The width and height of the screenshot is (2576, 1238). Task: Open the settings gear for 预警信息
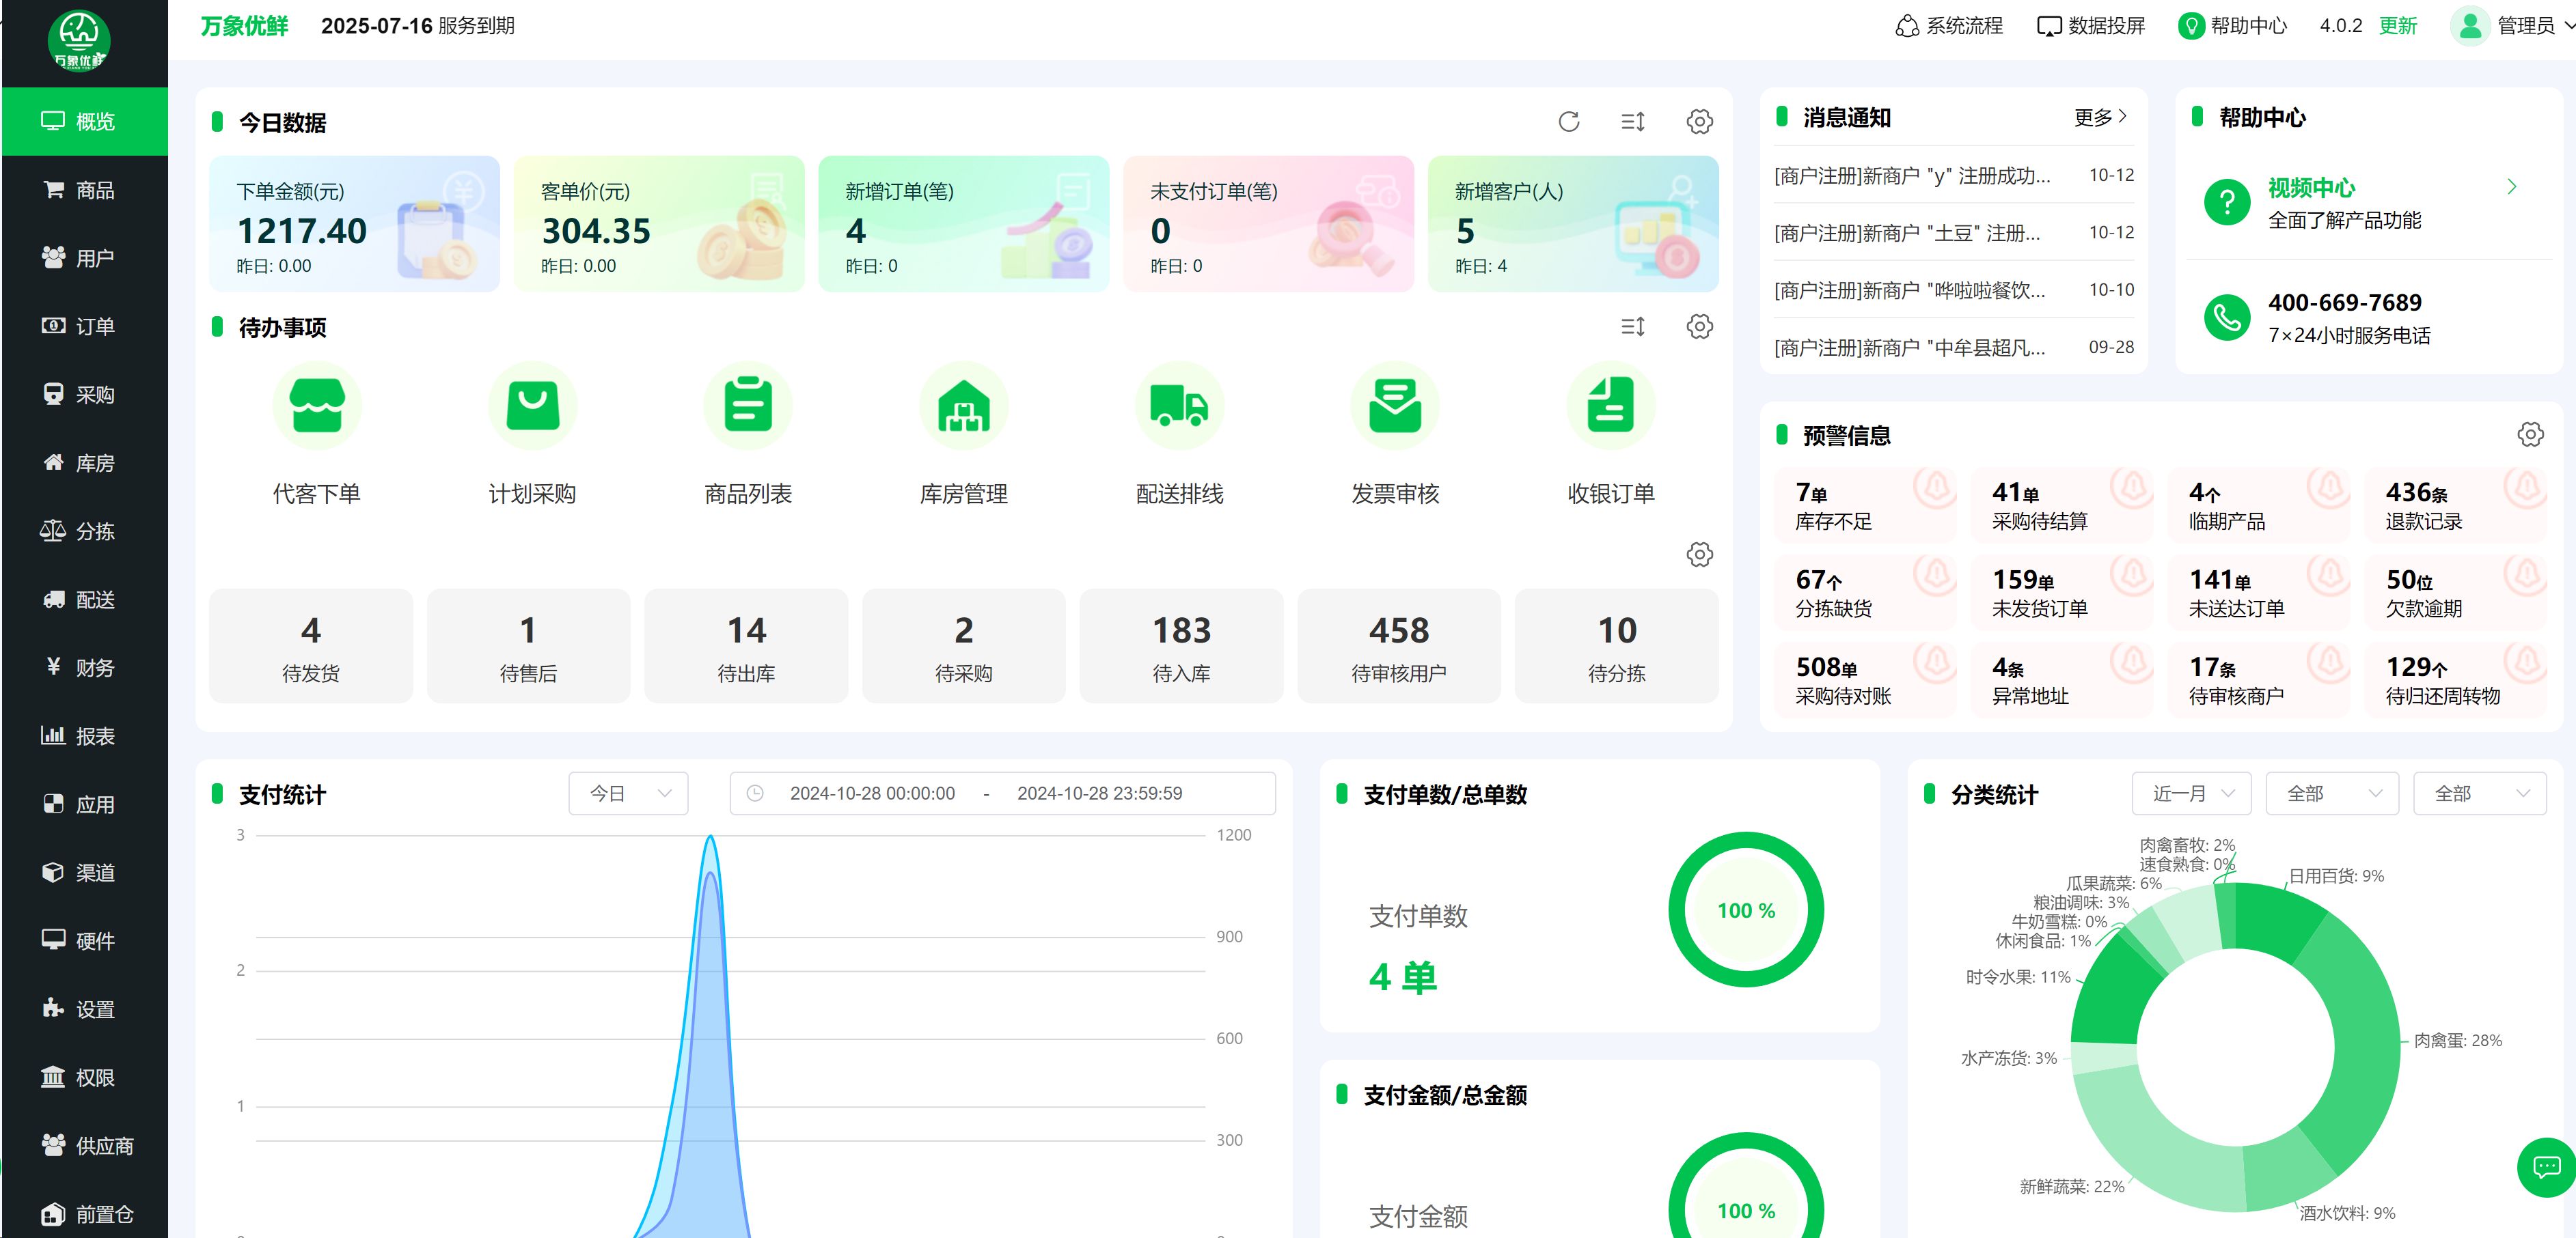coord(2530,434)
